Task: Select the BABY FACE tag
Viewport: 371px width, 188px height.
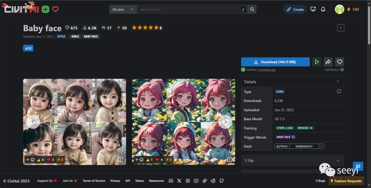Action: 91,36
